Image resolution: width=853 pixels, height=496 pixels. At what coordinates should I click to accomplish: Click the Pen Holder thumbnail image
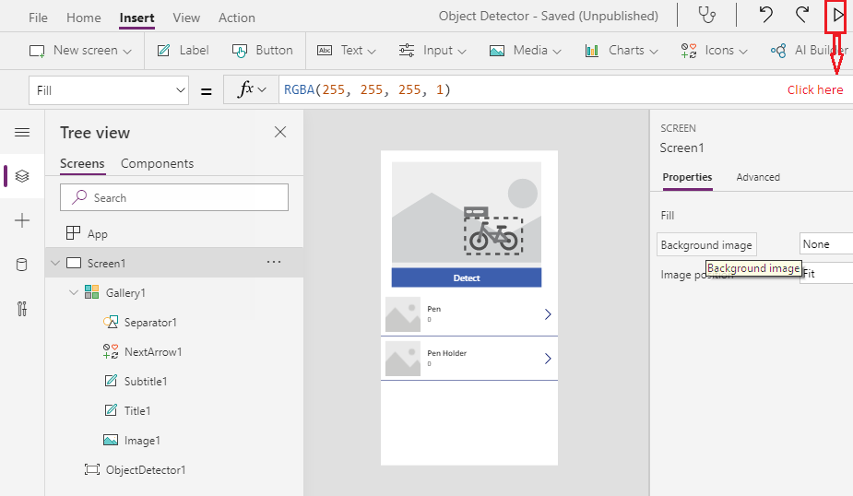click(x=403, y=359)
